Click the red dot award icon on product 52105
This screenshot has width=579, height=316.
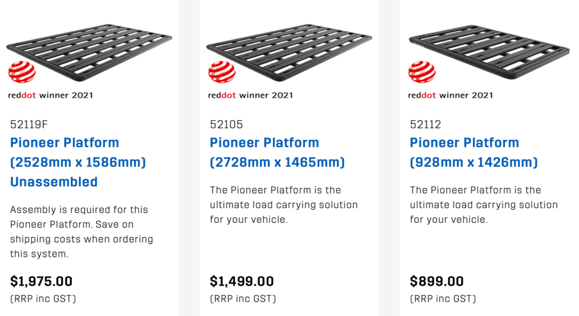pos(222,72)
